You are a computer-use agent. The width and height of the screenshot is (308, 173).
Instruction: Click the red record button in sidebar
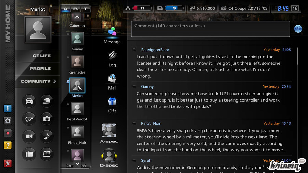(8, 133)
